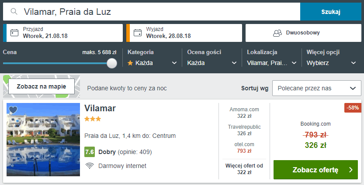Click the check-in calendar icon
Viewport: 364px width, 185px height.
14,33
